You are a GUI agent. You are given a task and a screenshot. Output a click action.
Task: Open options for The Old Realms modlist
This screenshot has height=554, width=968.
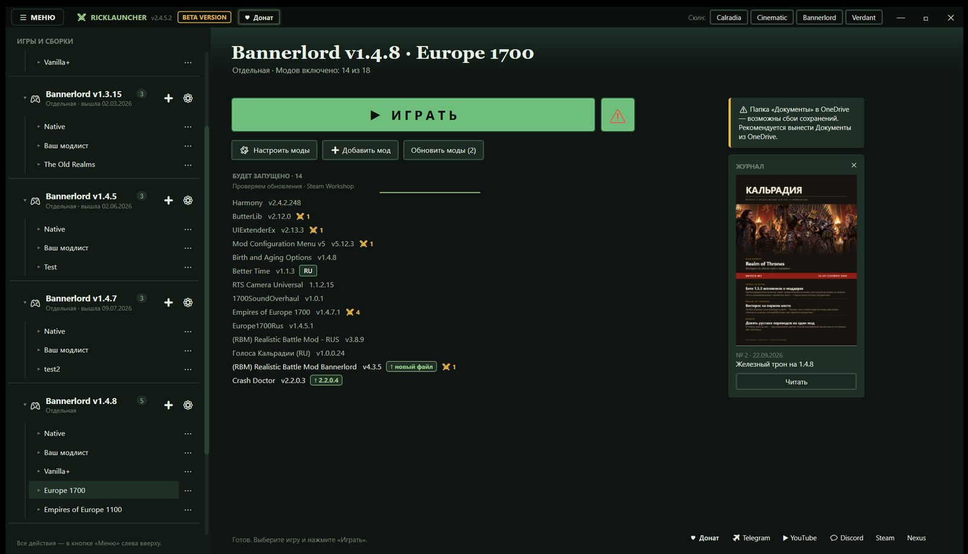188,165
